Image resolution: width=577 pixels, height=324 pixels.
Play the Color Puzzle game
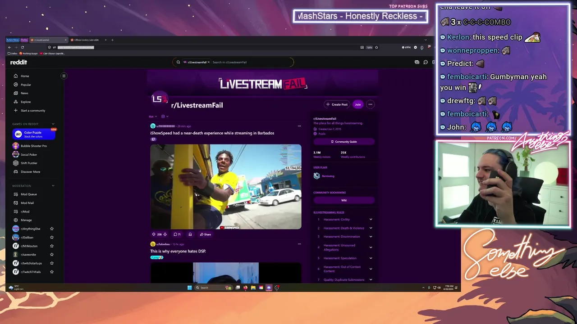(34, 134)
